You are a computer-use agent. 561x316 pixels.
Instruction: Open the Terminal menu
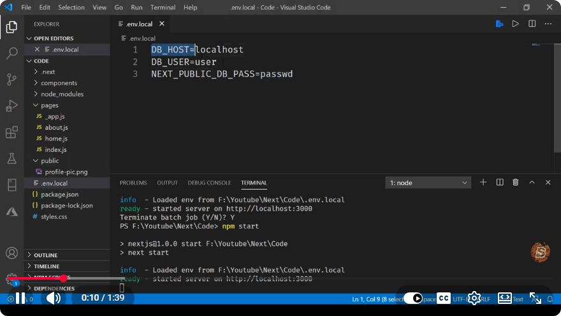pyautogui.click(x=163, y=7)
